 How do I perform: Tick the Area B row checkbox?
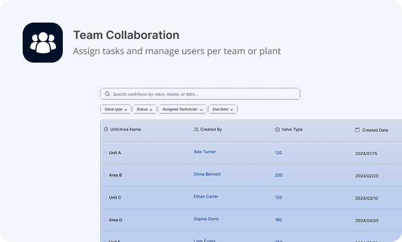[105, 175]
